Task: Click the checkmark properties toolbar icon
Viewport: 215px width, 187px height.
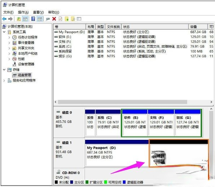Action: [60, 19]
